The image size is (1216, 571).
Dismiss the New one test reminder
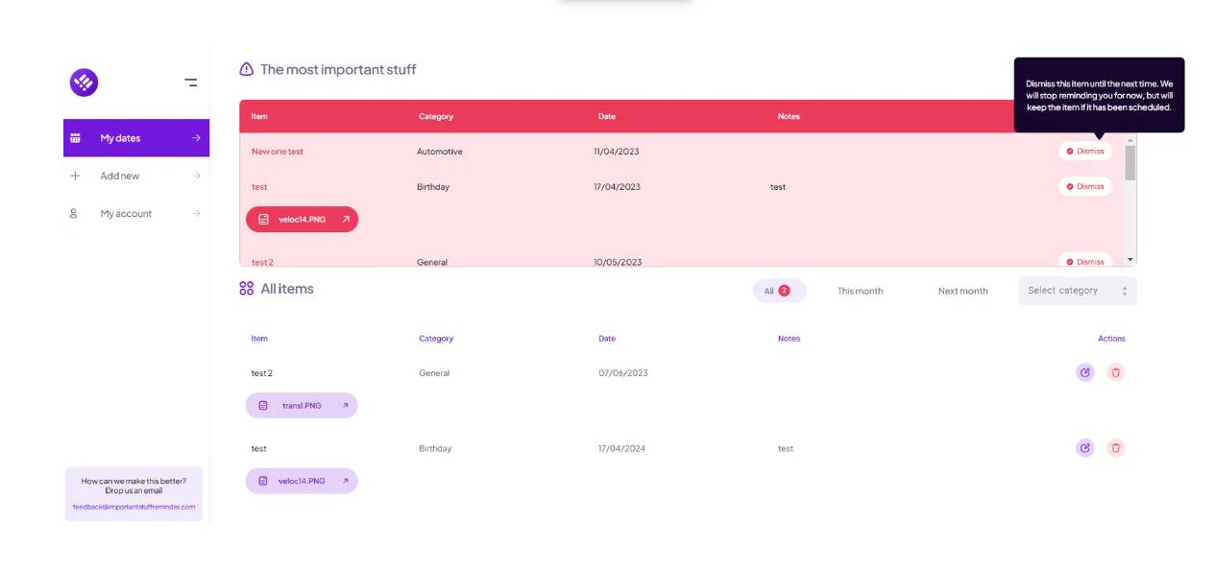pos(1085,151)
